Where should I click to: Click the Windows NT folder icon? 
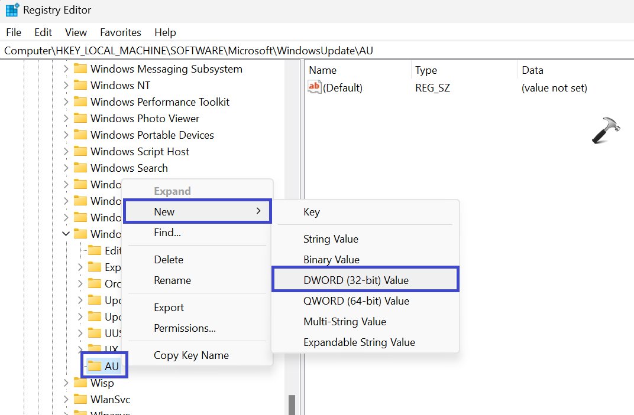pos(80,86)
